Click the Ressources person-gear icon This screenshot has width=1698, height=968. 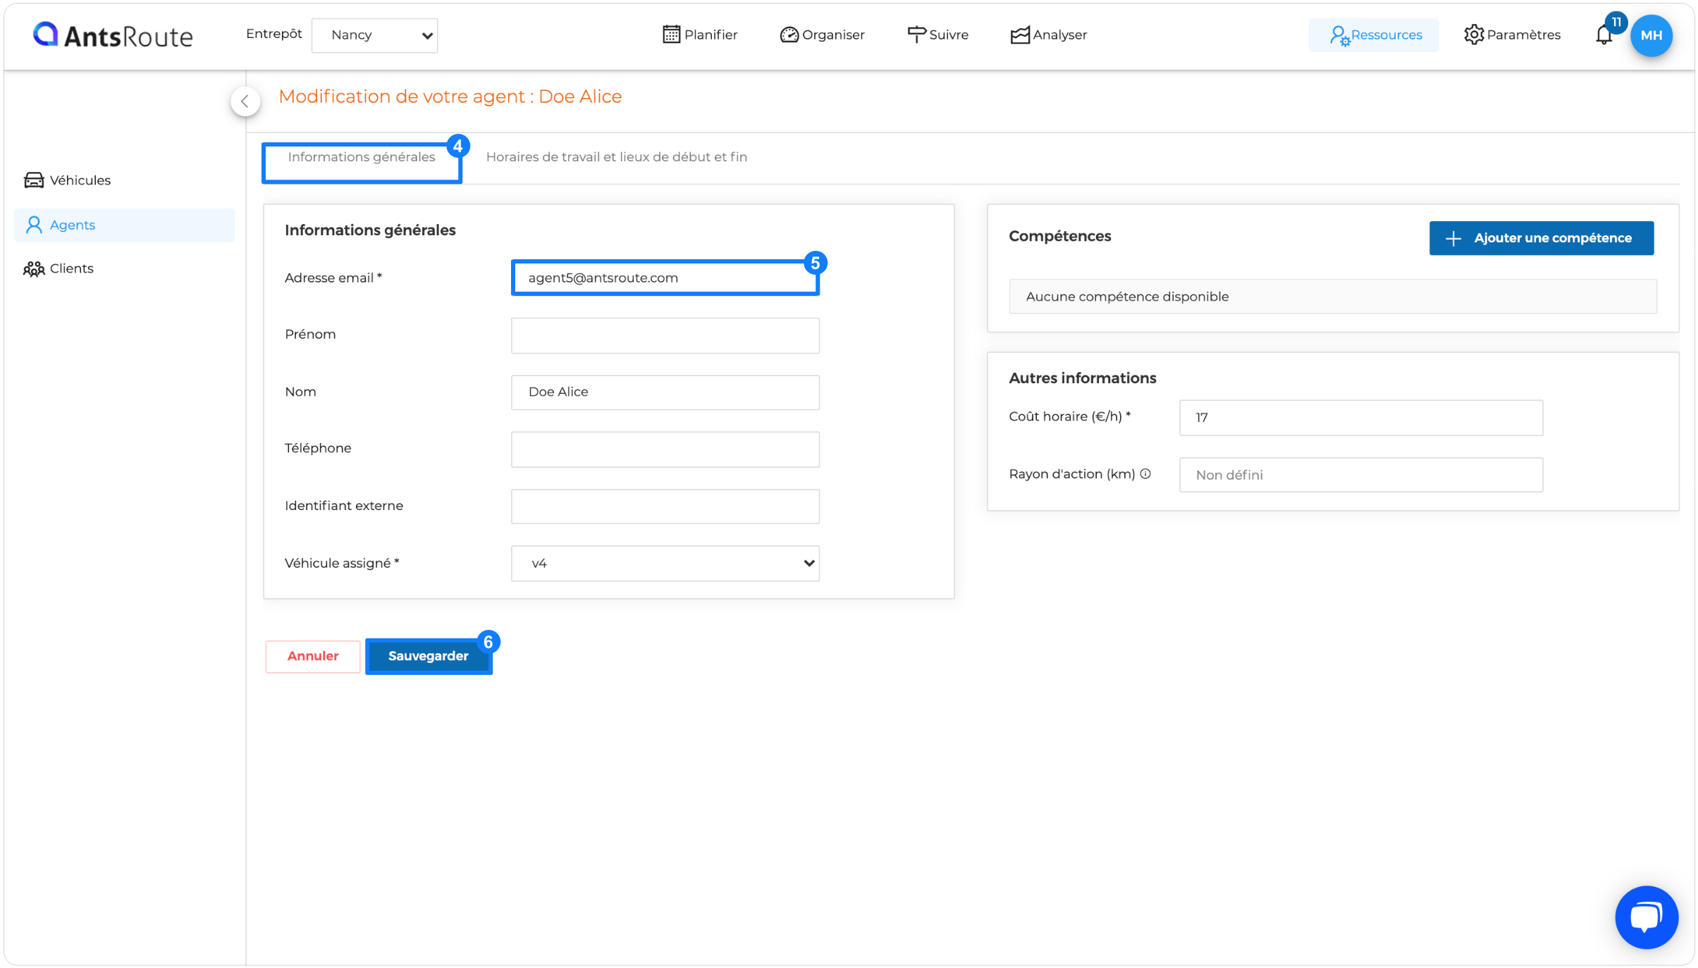point(1339,35)
